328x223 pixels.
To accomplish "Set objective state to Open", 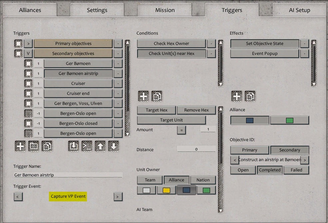I will click(x=243, y=170).
